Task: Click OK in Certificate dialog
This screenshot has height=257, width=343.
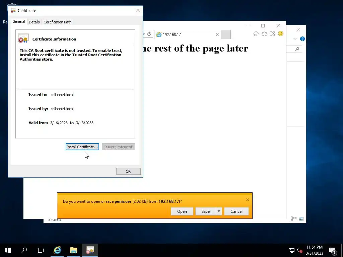Action: [128, 171]
